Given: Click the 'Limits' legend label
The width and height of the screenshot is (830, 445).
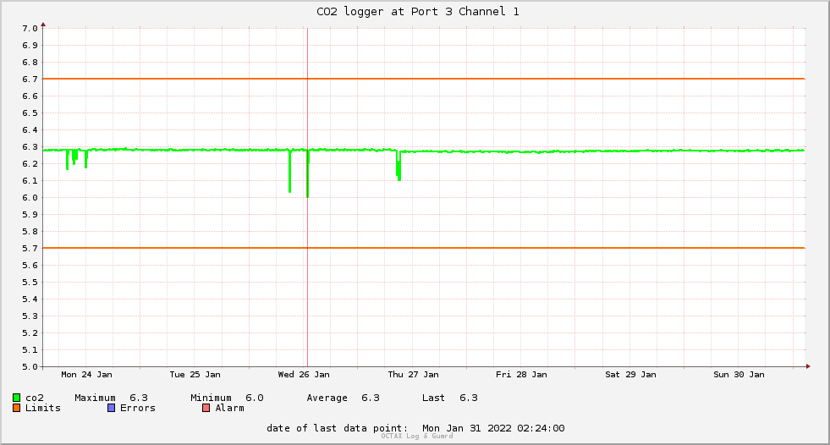Looking at the screenshot, I should 43,408.
